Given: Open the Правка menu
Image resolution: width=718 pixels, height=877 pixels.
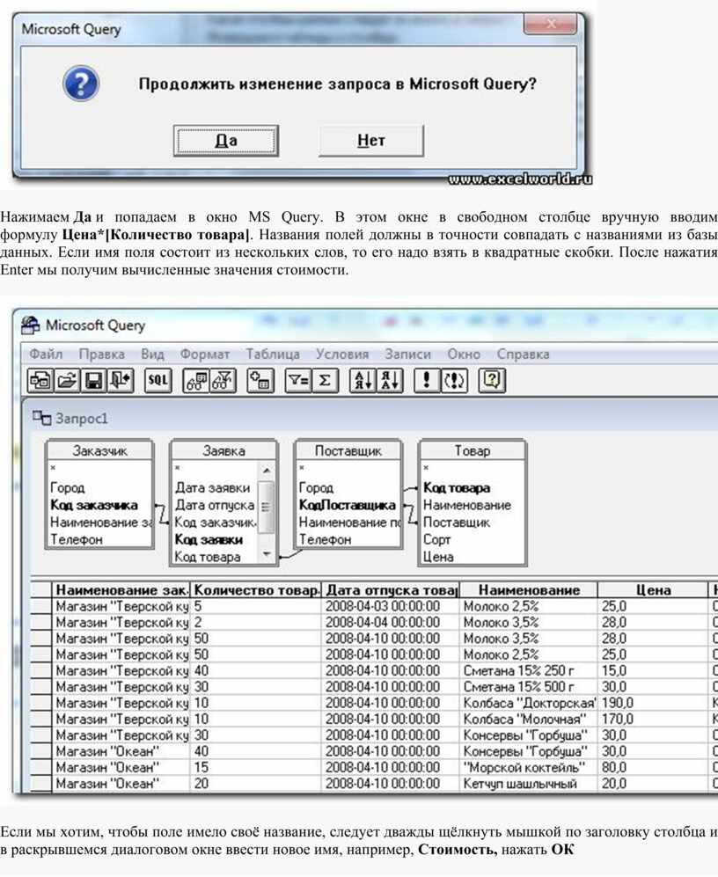Looking at the screenshot, I should click(101, 354).
